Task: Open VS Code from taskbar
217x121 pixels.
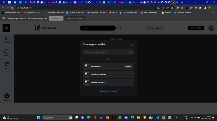Action: tap(157, 118)
